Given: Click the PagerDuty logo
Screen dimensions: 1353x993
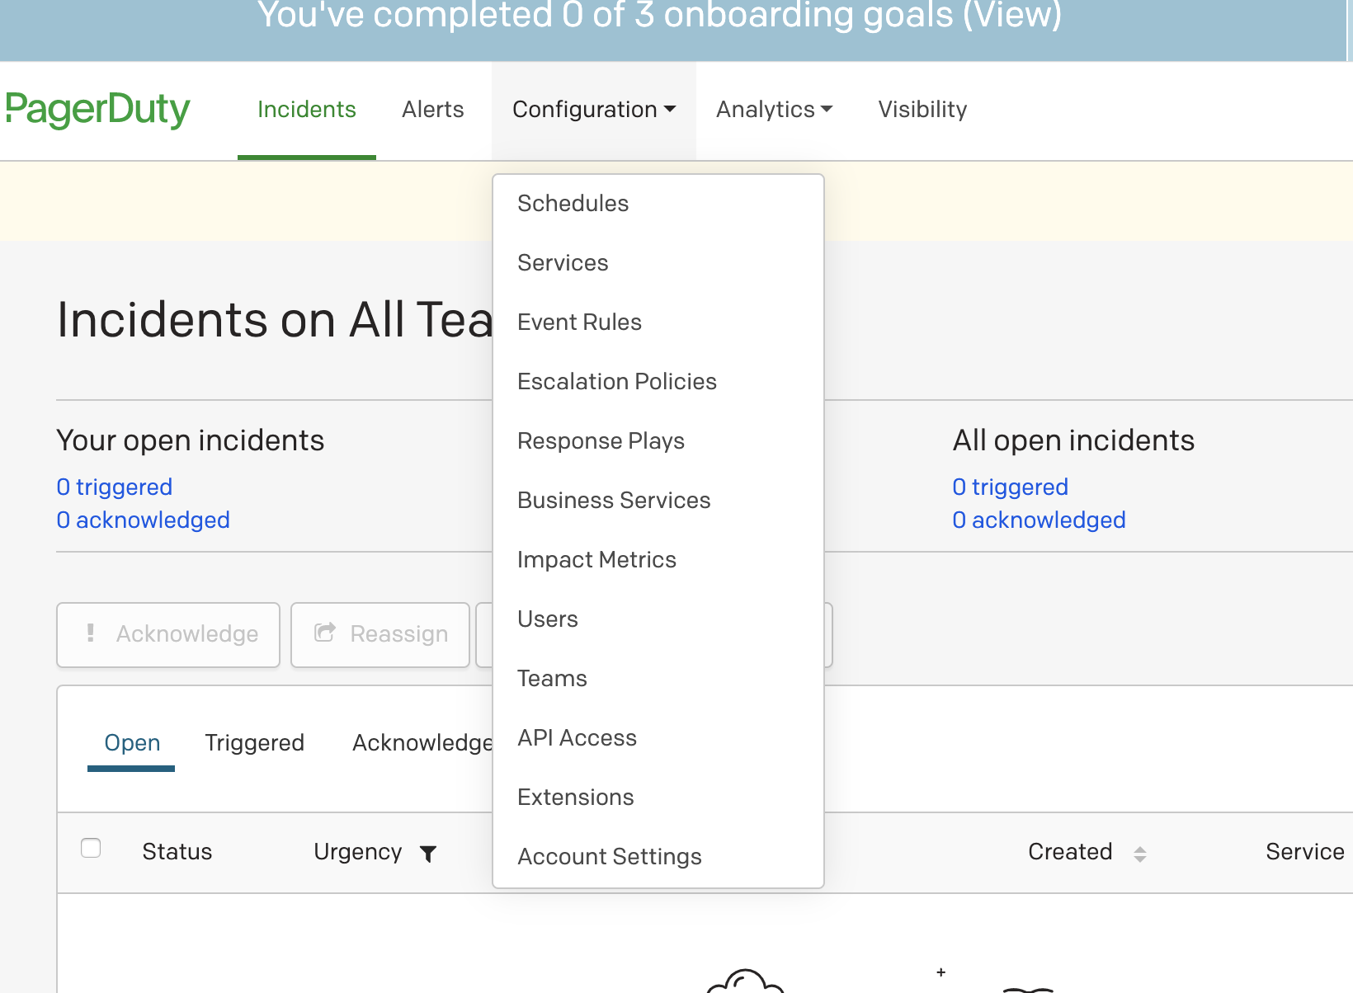Looking at the screenshot, I should (97, 110).
